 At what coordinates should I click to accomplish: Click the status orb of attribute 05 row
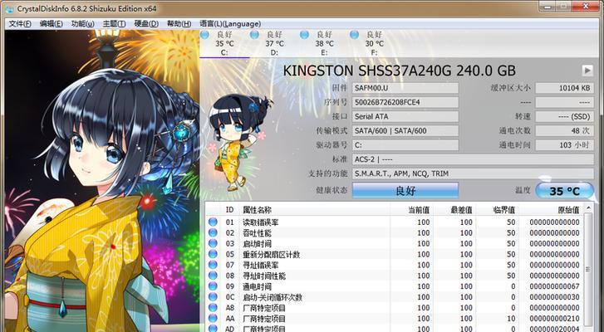click(213, 254)
